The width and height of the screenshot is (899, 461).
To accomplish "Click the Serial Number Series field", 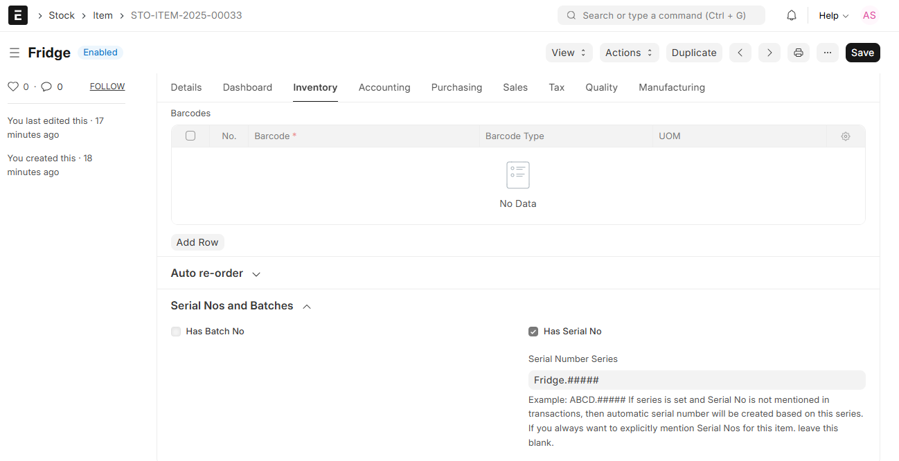I will [696, 380].
